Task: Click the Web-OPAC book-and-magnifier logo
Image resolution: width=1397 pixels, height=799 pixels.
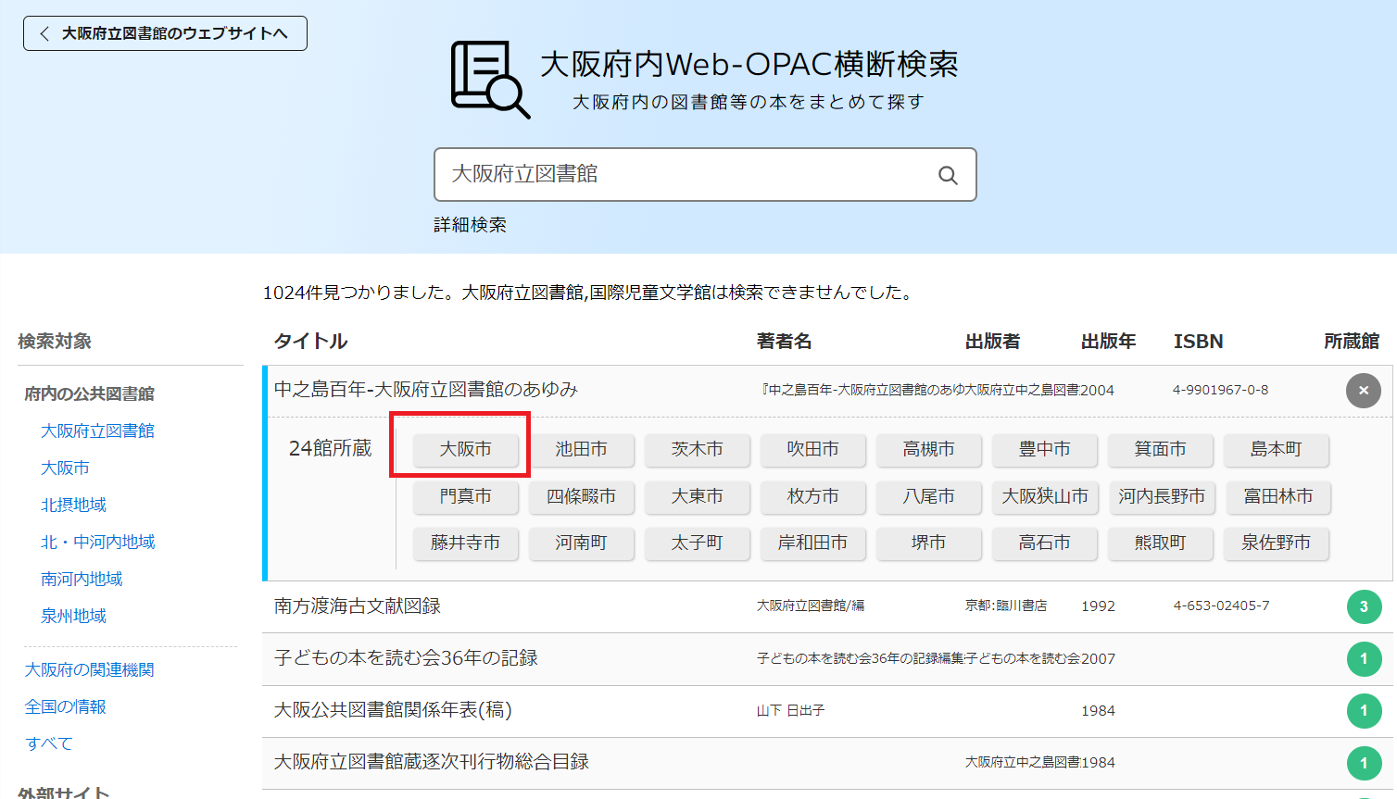Action: (x=488, y=79)
